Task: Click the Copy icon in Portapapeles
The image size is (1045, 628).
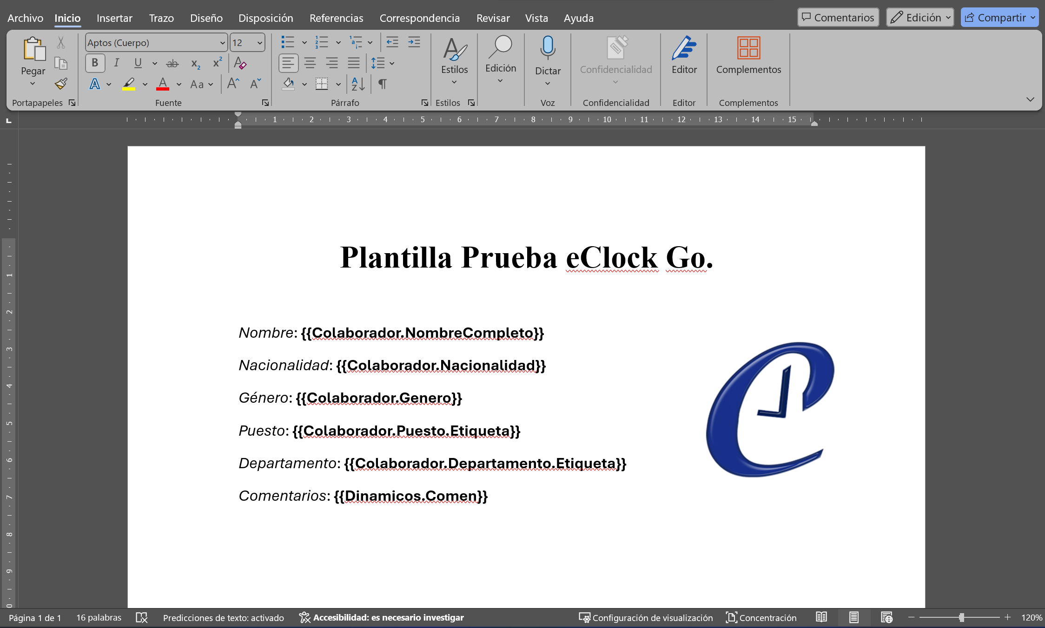Action: (x=61, y=63)
